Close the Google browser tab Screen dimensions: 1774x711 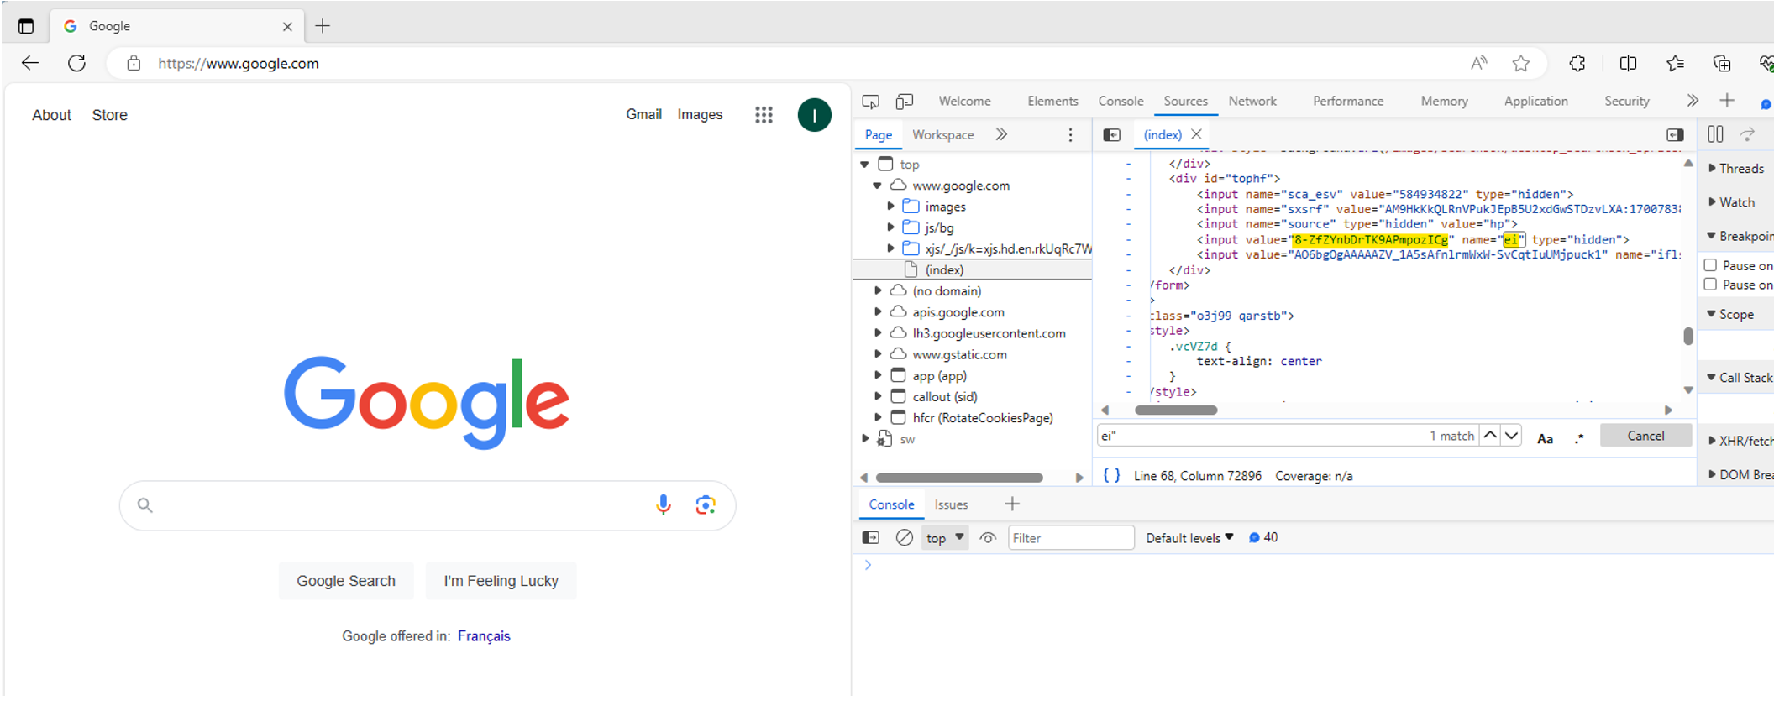(287, 27)
